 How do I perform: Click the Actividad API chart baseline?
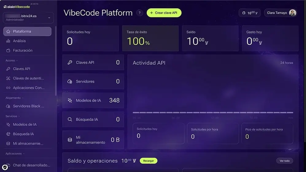[213, 113]
